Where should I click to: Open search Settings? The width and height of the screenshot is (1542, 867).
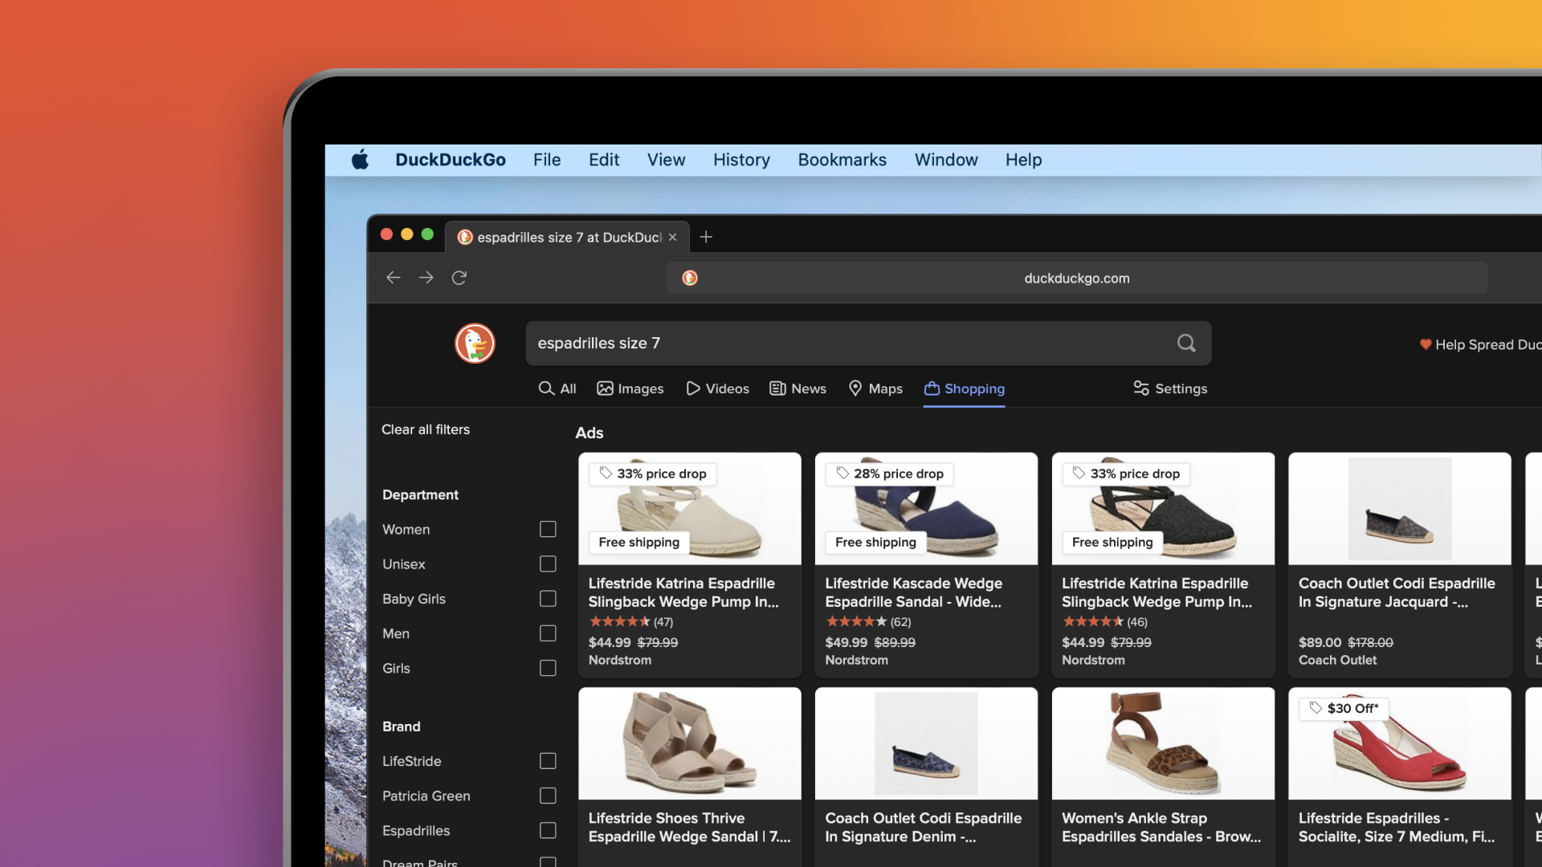[x=1170, y=389]
